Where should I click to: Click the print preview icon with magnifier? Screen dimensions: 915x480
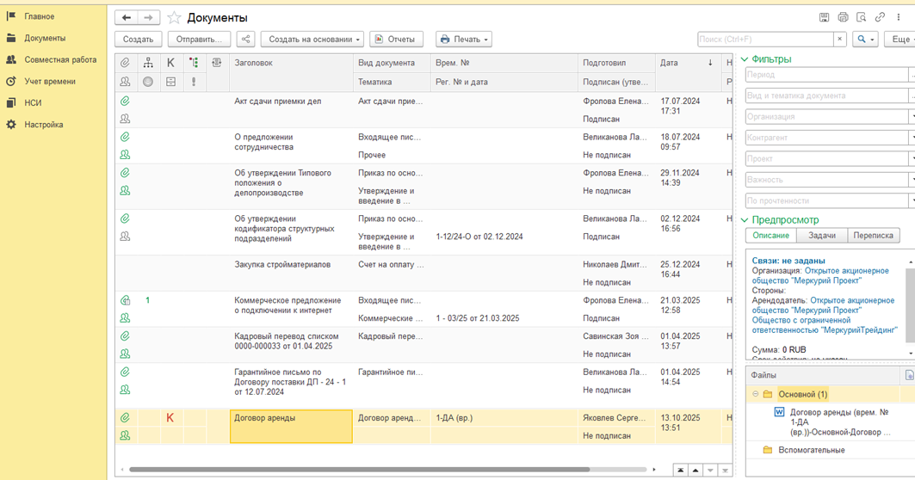[x=862, y=17]
